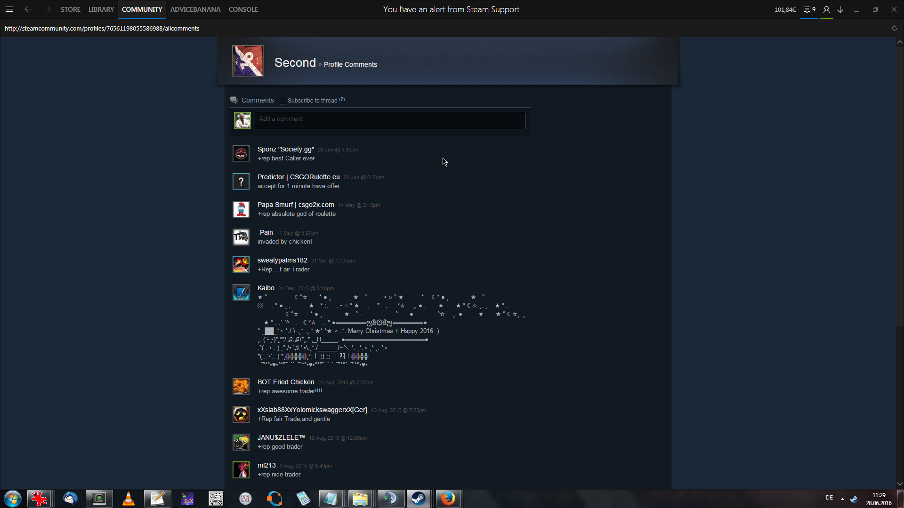This screenshot has height=508, width=904.
Task: Open Second's profile avatar in header
Action: click(x=248, y=61)
